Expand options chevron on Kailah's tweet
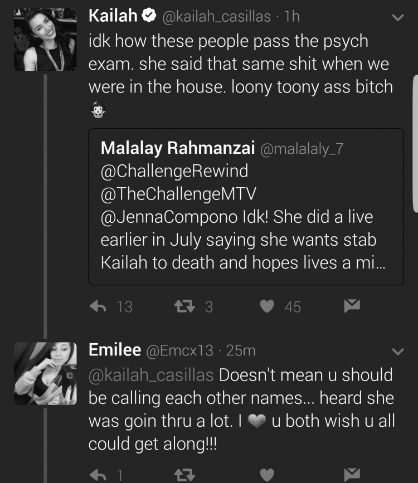 (x=397, y=17)
